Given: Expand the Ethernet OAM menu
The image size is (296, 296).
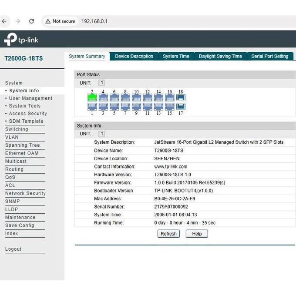Looking at the screenshot, I should pos(22,153).
